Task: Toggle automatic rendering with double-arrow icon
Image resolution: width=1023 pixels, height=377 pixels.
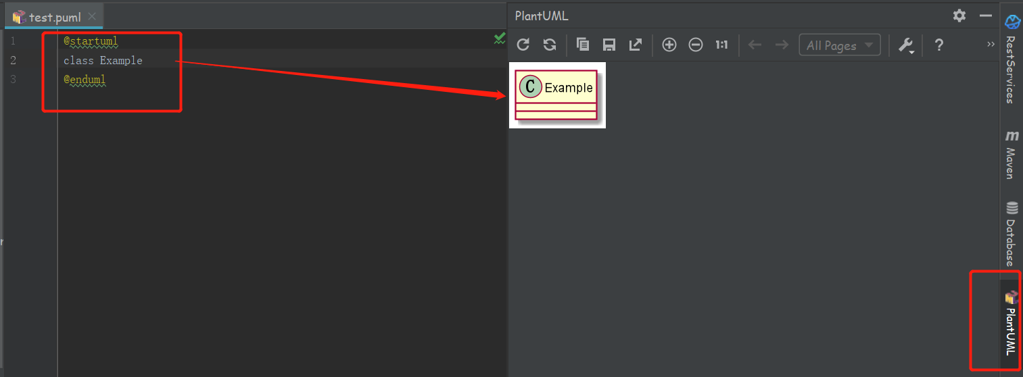Action: (x=550, y=45)
